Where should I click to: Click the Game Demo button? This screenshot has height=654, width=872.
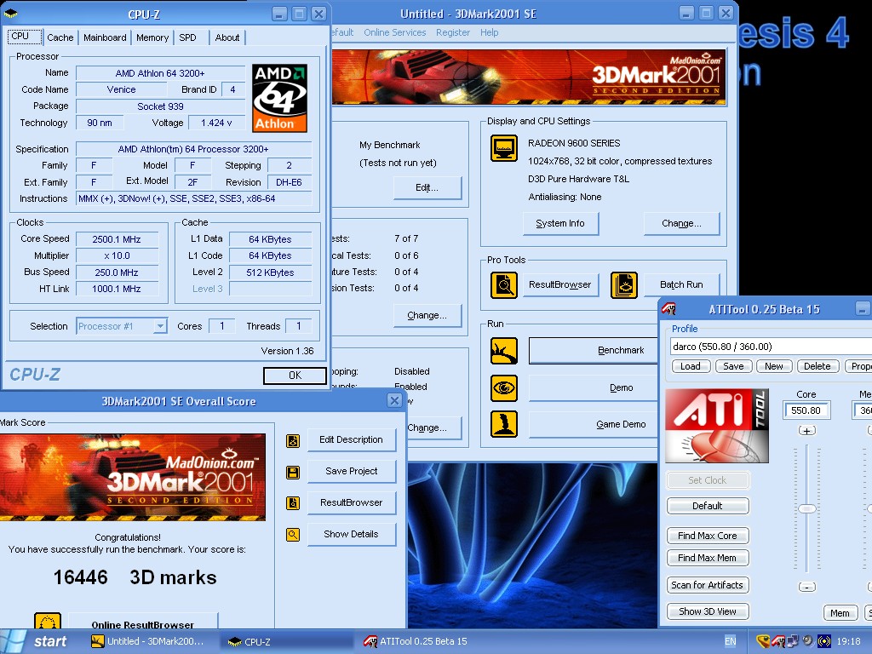594,424
